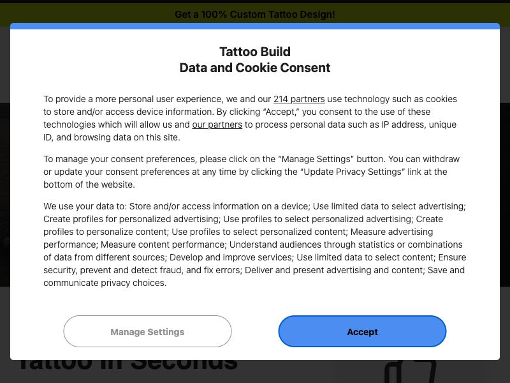Accept the cookie consent
Viewport: 510px width, 383px height.
pos(362,331)
